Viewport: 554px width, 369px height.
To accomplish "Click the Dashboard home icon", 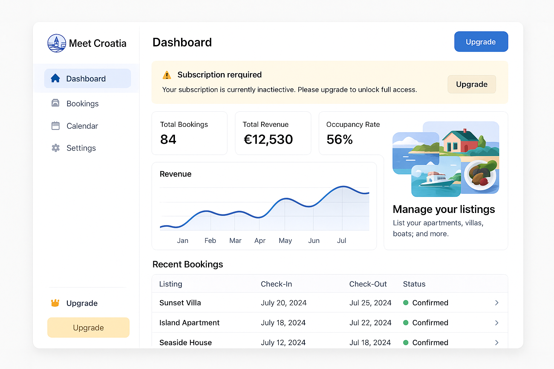I will coord(55,78).
